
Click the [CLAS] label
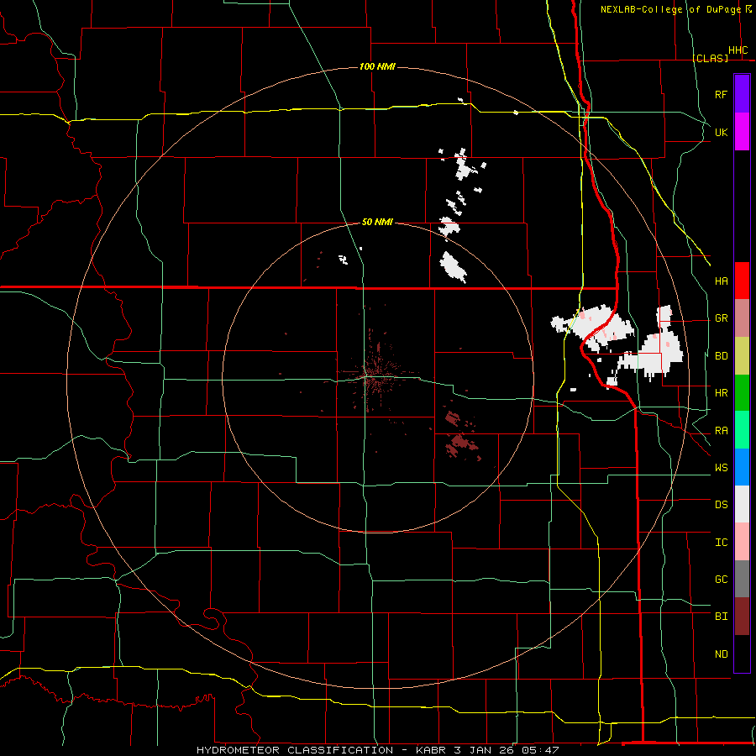point(710,58)
